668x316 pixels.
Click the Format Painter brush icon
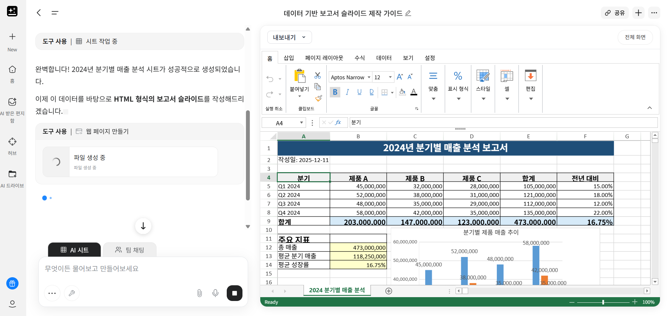318,98
